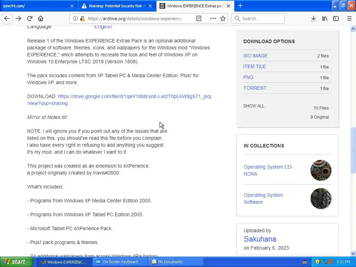Download the PNG file
Image resolution: width=356 pixels, height=267 pixels.
tap(248, 77)
